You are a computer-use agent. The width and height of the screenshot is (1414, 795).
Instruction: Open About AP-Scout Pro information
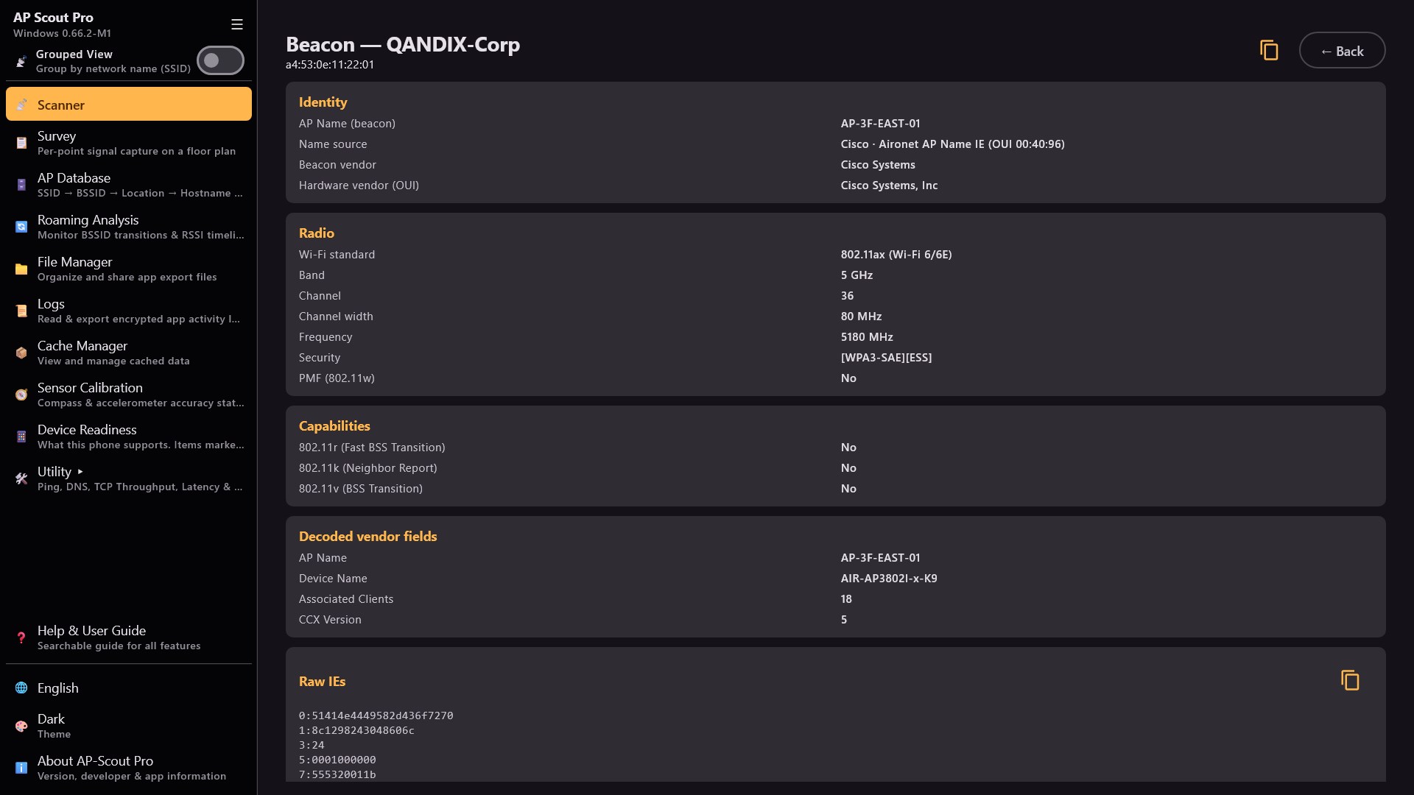point(129,768)
